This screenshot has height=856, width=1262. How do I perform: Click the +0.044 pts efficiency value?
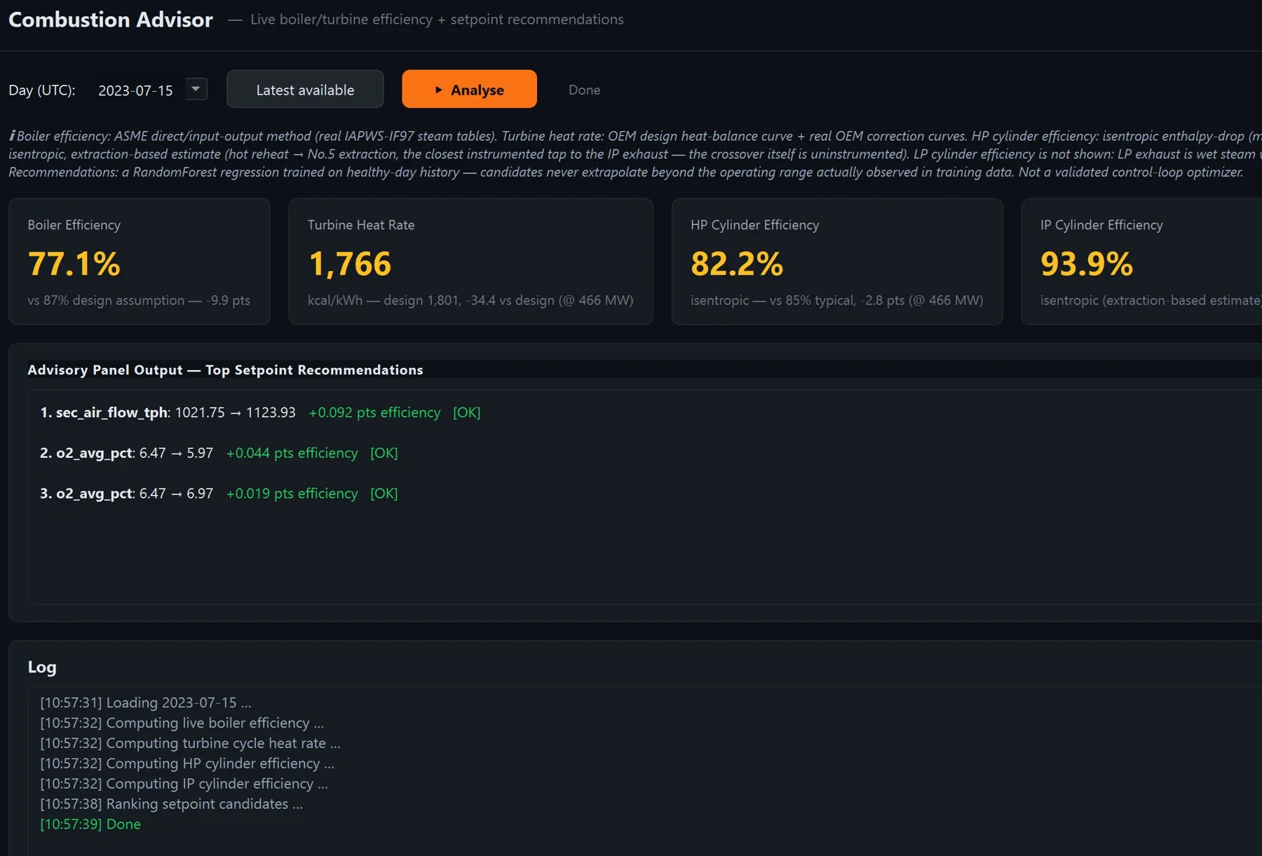292,453
